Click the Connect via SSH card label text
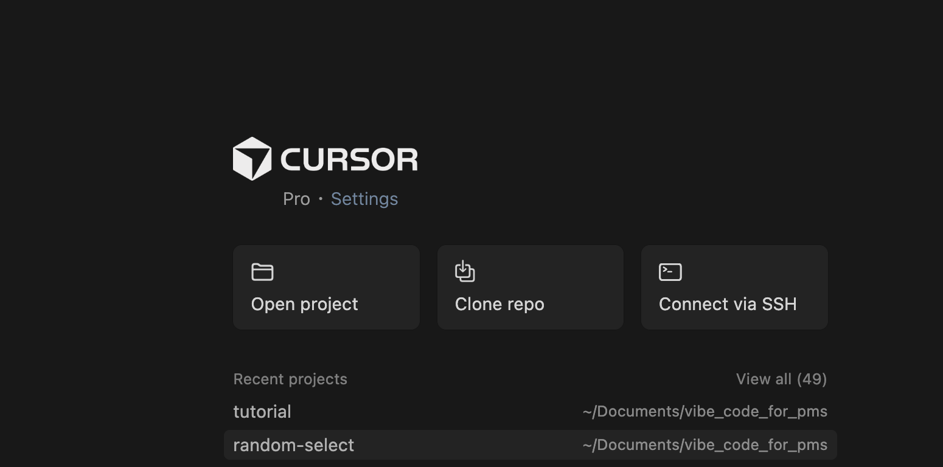Screen dimensions: 943x467 click(728, 304)
